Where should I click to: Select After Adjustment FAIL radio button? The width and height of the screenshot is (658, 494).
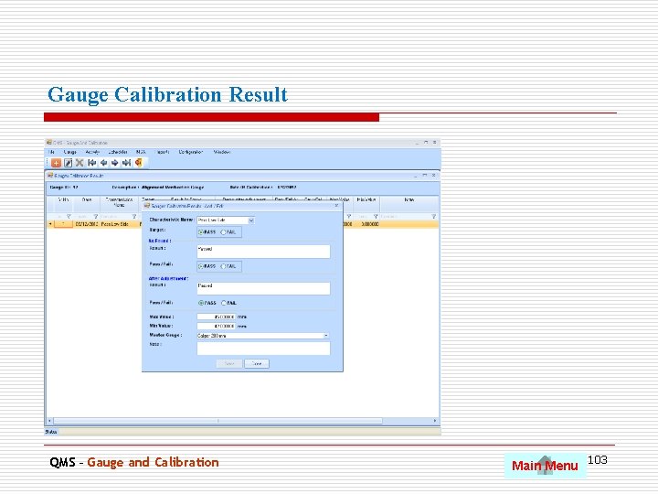click(x=224, y=303)
